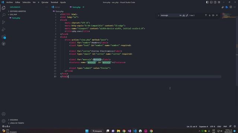Screen dimensions: 238x133
Task: Click the feedback icon in status bar
Action: 231,126
